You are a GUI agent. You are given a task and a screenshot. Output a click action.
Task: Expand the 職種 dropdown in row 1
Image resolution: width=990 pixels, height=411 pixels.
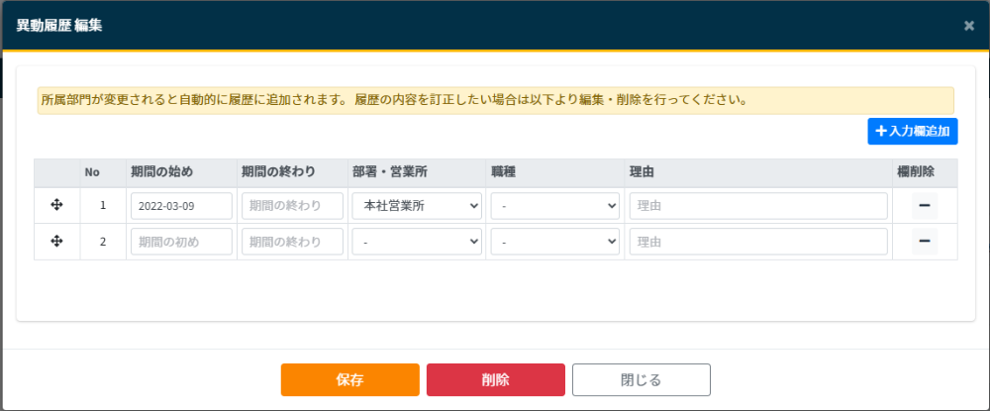coord(555,206)
